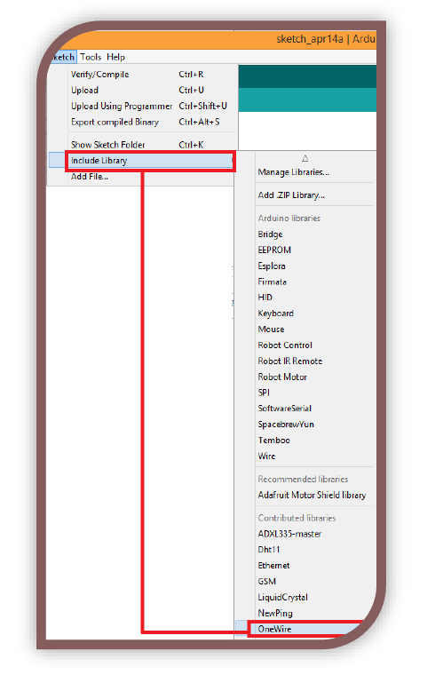Open Show Sketch Folder
The height and width of the screenshot is (683, 443).
point(107,145)
